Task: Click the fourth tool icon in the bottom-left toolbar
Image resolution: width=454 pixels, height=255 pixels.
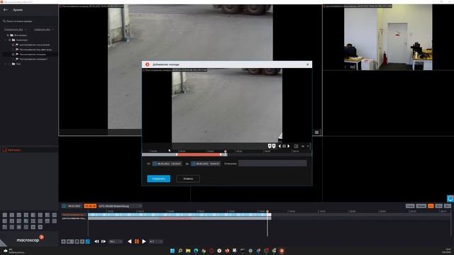Action: click(82, 242)
